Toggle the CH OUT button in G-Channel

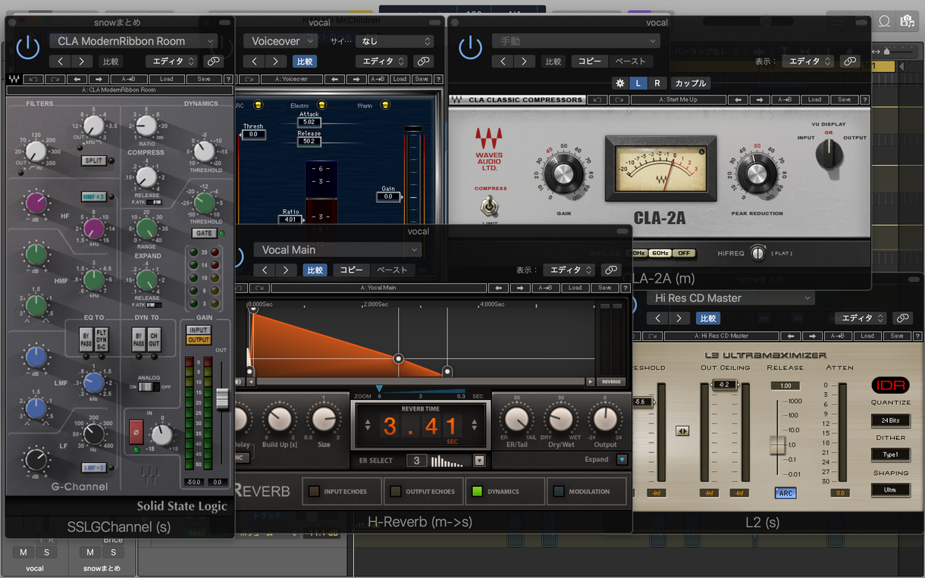(154, 339)
